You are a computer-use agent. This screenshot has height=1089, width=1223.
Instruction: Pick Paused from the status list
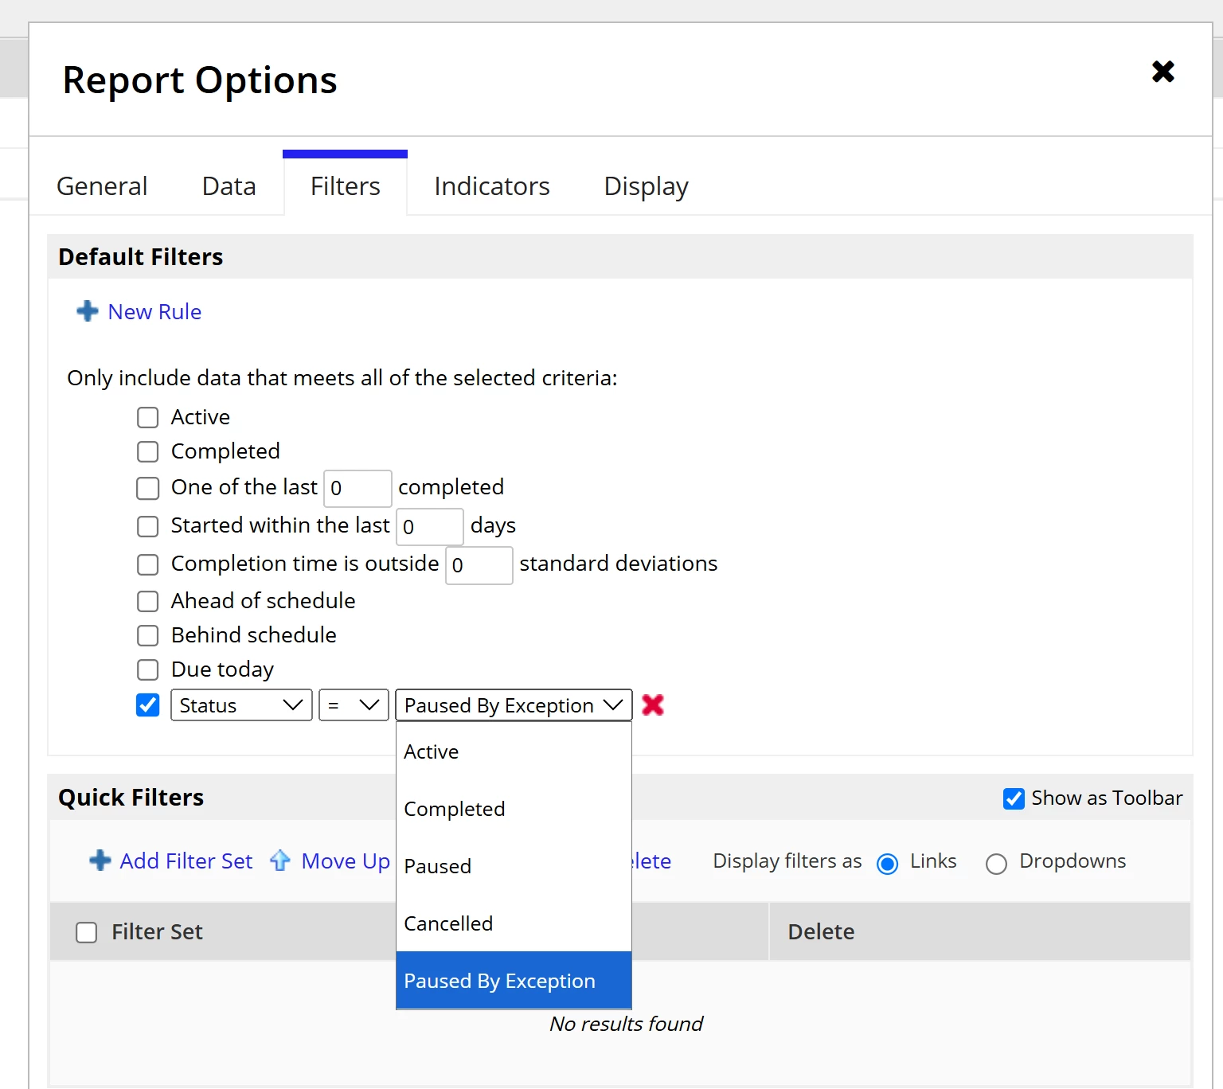pyautogui.click(x=514, y=866)
